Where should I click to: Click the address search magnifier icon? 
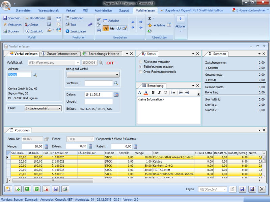point(35,75)
